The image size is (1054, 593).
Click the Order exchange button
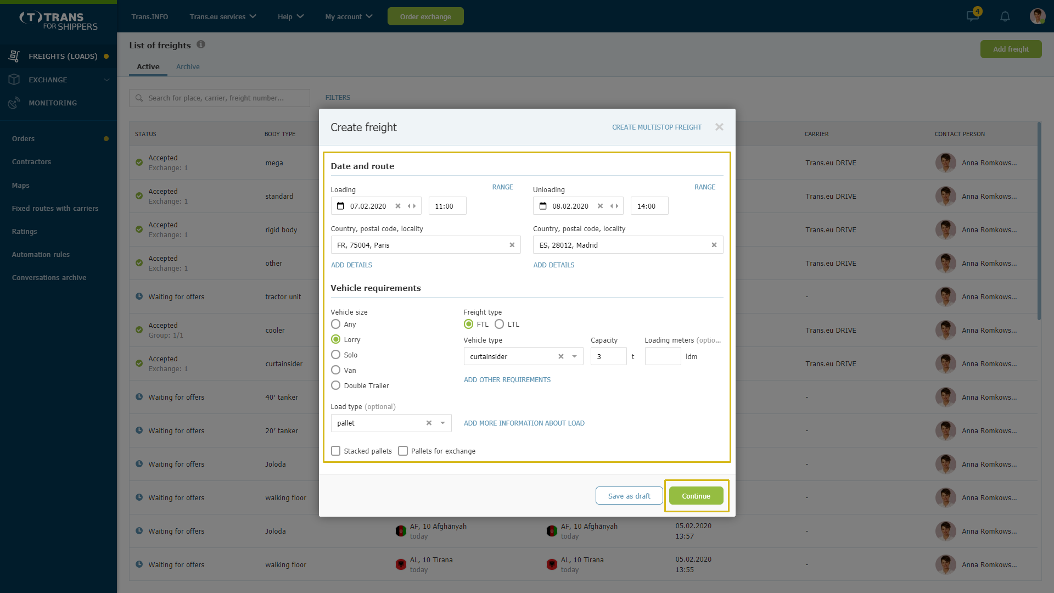[x=425, y=16]
